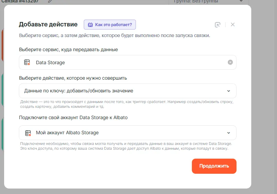277x194 pixels.
Task: Clear the selected Data Storage service
Action: point(230,62)
